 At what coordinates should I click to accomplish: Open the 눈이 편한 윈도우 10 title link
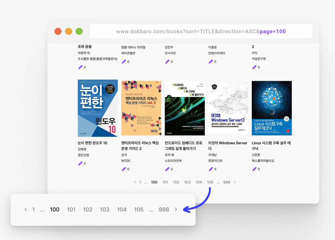[x=93, y=143]
